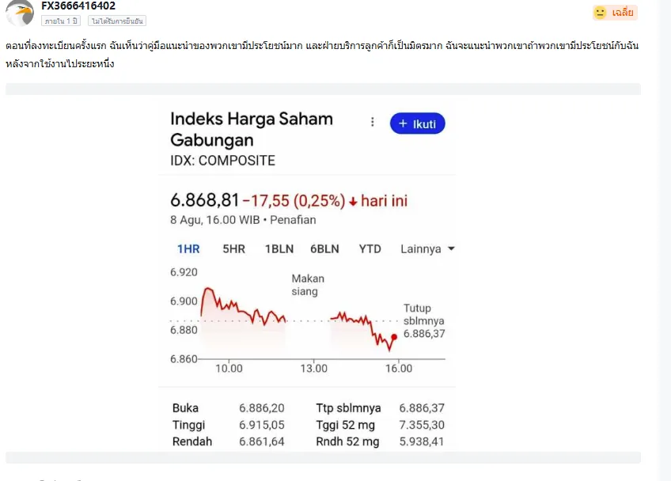Switch to the 5HR chart range
The height and width of the screenshot is (481, 671).
click(233, 248)
